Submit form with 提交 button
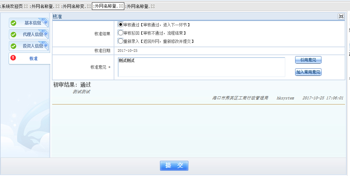350x176 pixels. click(174, 165)
